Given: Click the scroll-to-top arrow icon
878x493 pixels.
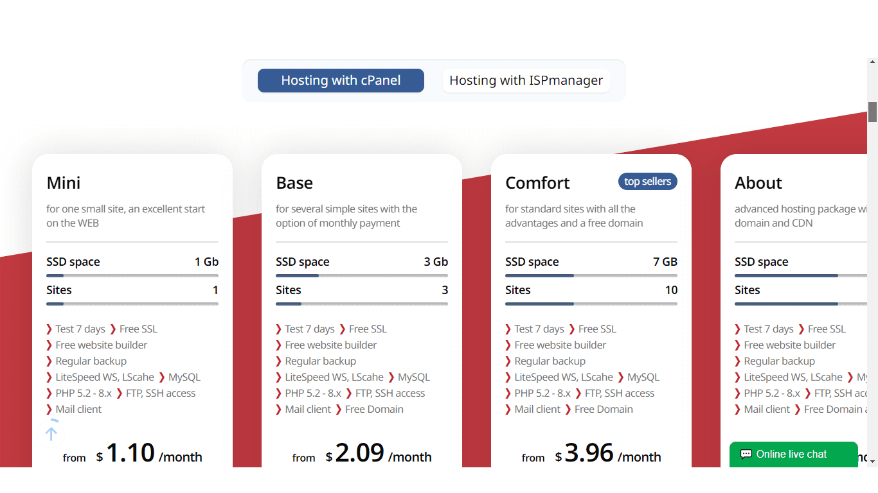Looking at the screenshot, I should [51, 433].
